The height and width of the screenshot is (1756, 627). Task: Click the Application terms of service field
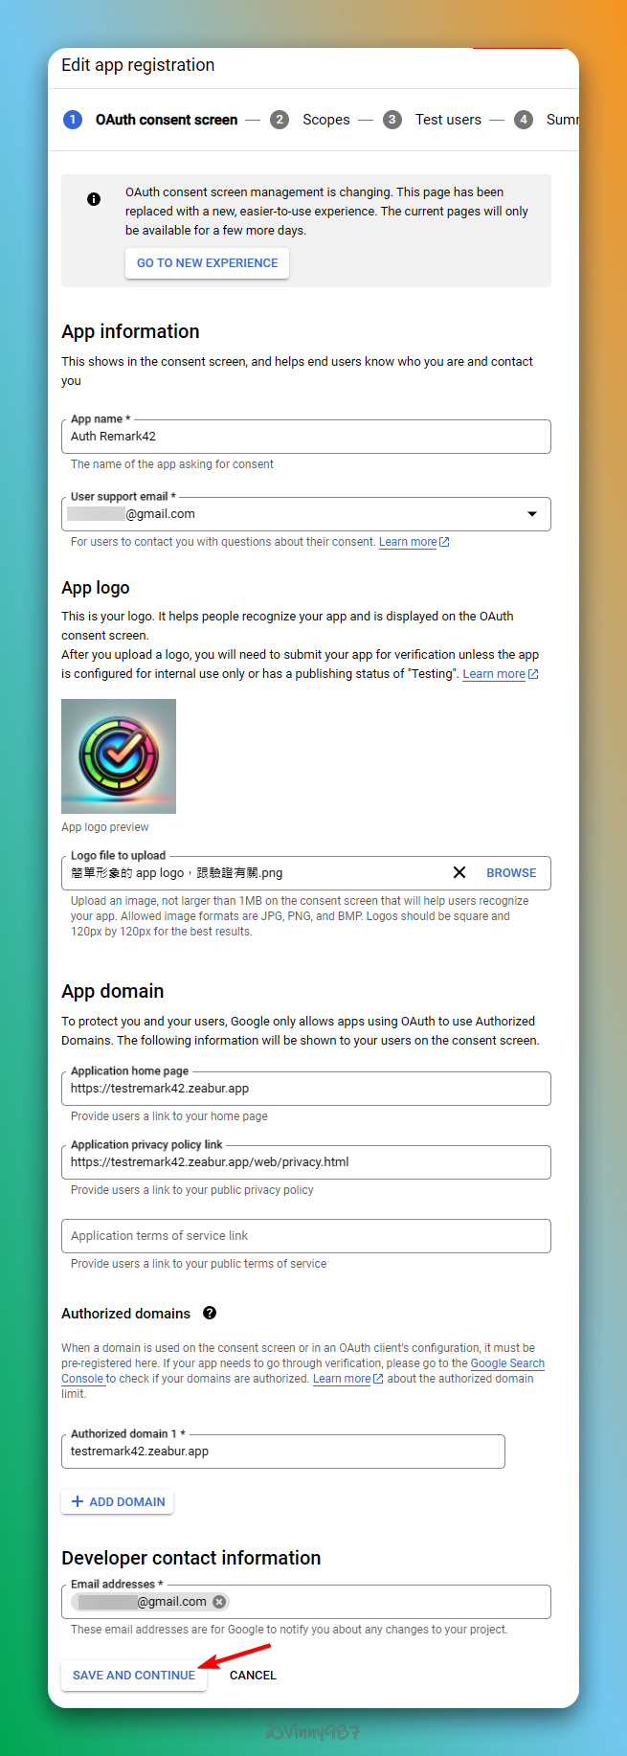coord(306,1236)
